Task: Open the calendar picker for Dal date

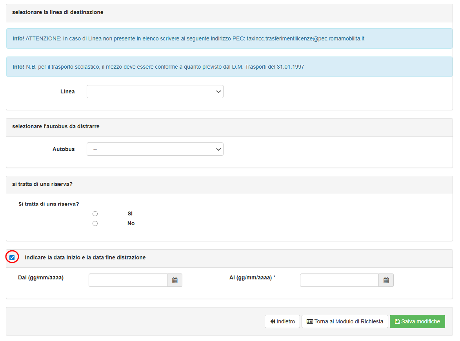Action: (175, 280)
